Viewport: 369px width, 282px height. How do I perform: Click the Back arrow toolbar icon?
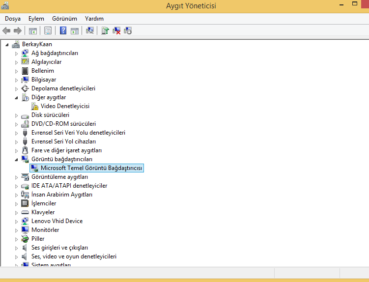pos(6,30)
